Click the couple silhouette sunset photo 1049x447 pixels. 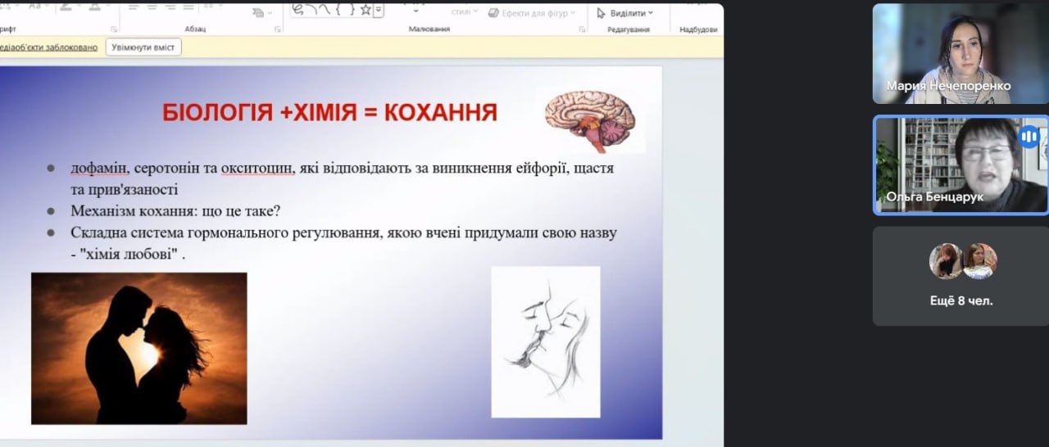(139, 348)
